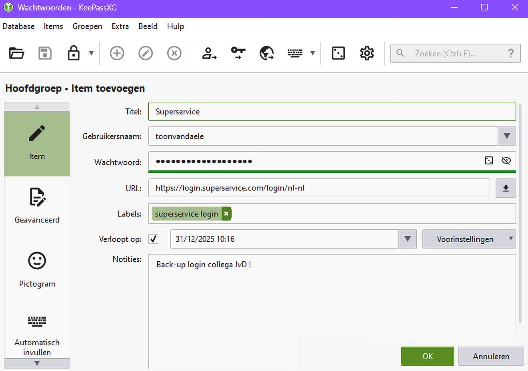The width and height of the screenshot is (528, 371).
Task: Click the superservice login tag
Action: pos(186,214)
